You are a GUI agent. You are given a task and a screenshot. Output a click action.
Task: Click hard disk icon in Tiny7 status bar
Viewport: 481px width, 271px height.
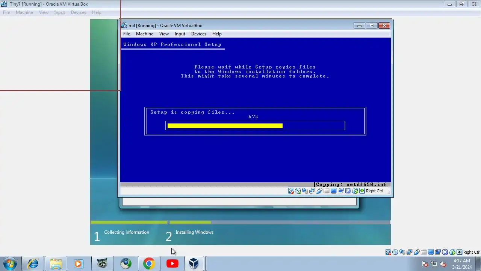pyautogui.click(x=388, y=252)
